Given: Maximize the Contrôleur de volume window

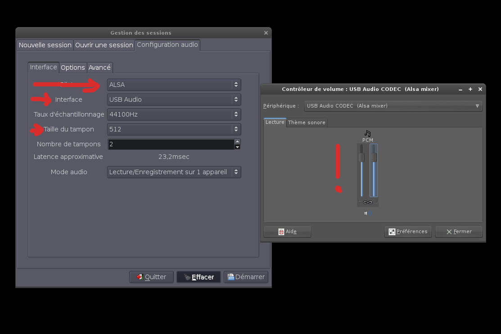Looking at the screenshot, I should pyautogui.click(x=470, y=89).
